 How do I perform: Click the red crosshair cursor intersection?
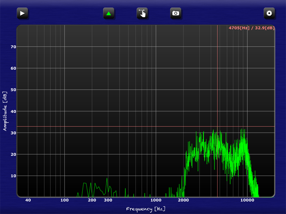coord(217,127)
